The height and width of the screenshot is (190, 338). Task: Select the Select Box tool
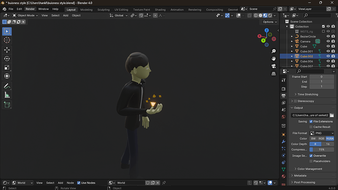coord(7,31)
